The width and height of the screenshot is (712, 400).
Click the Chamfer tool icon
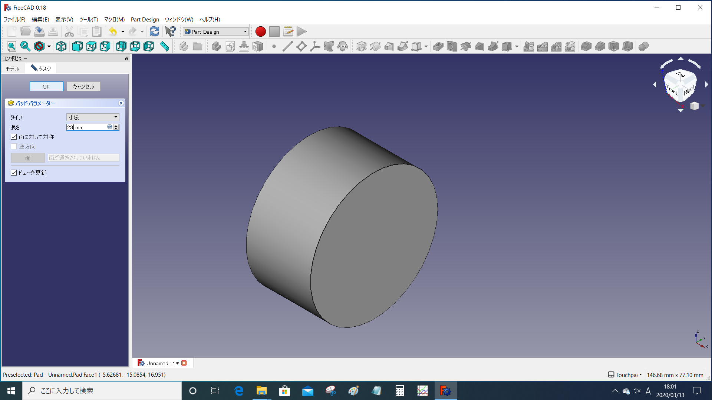point(600,46)
